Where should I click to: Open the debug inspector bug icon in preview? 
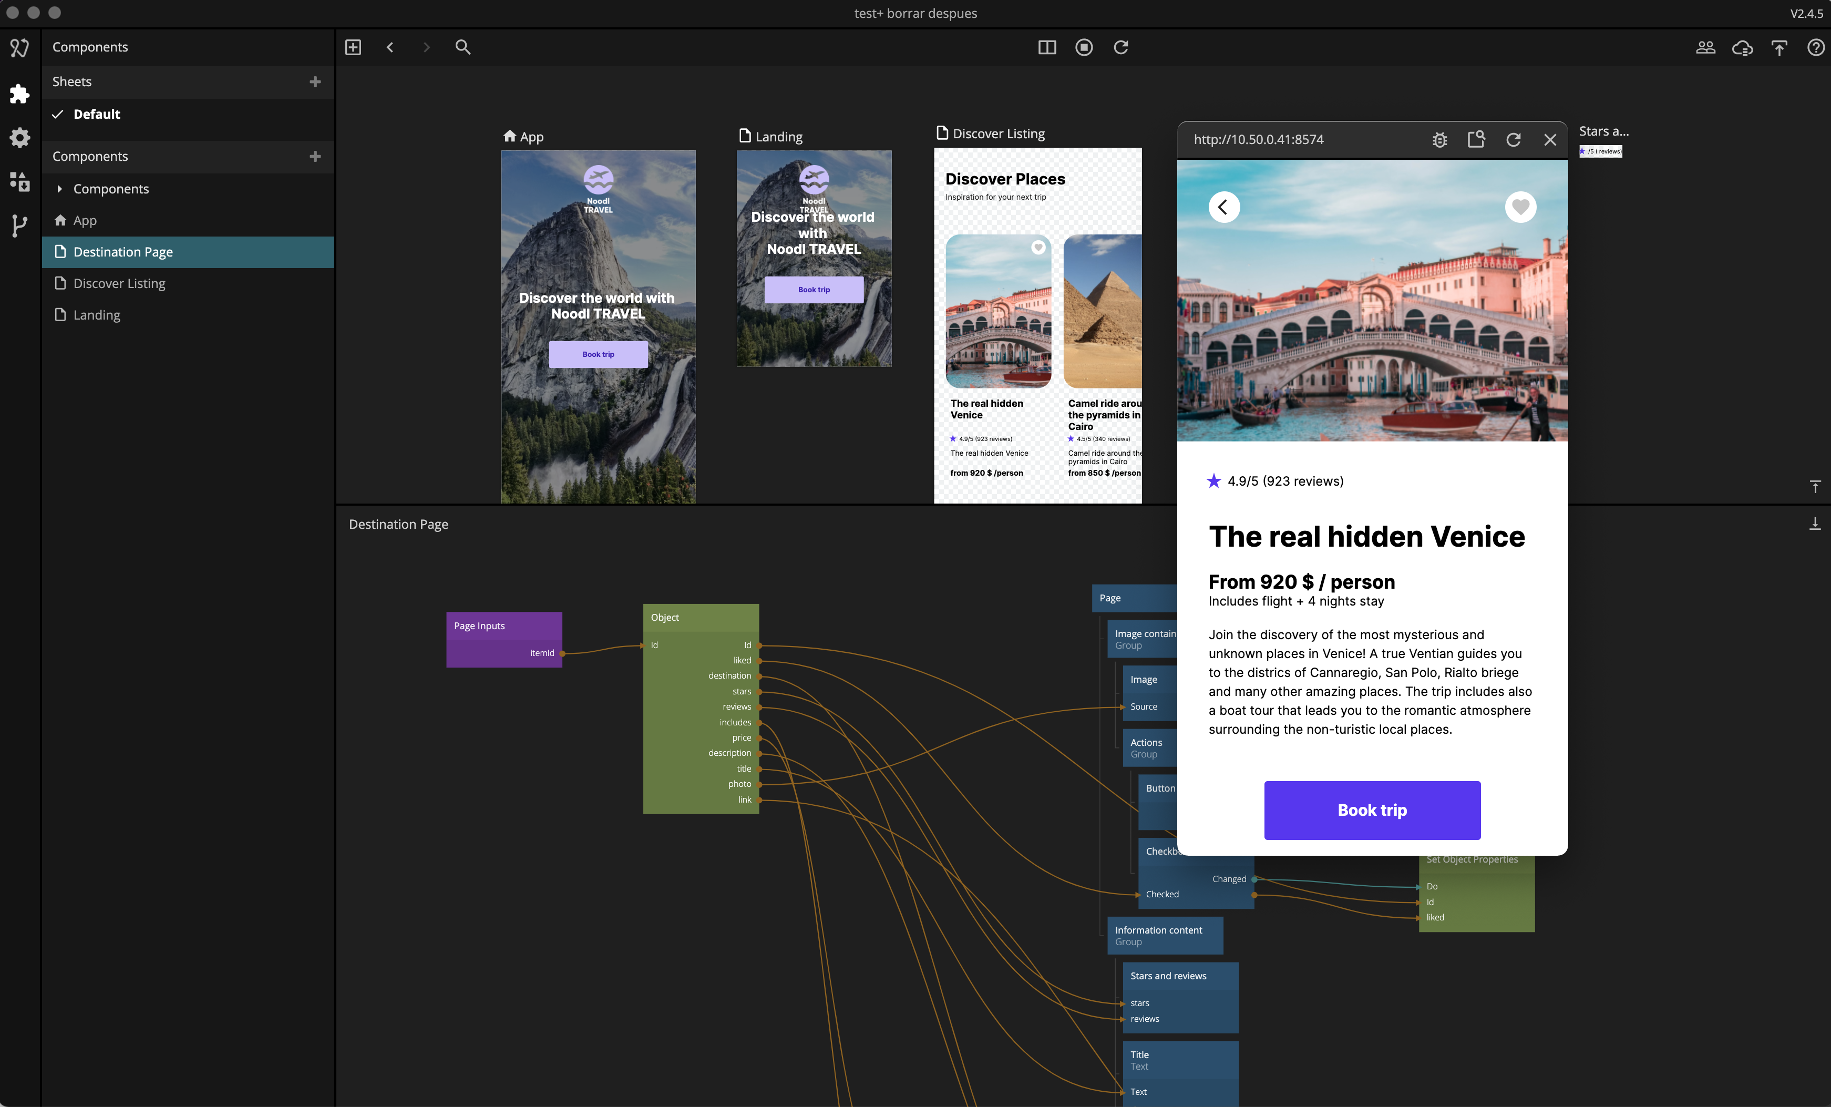coord(1439,140)
